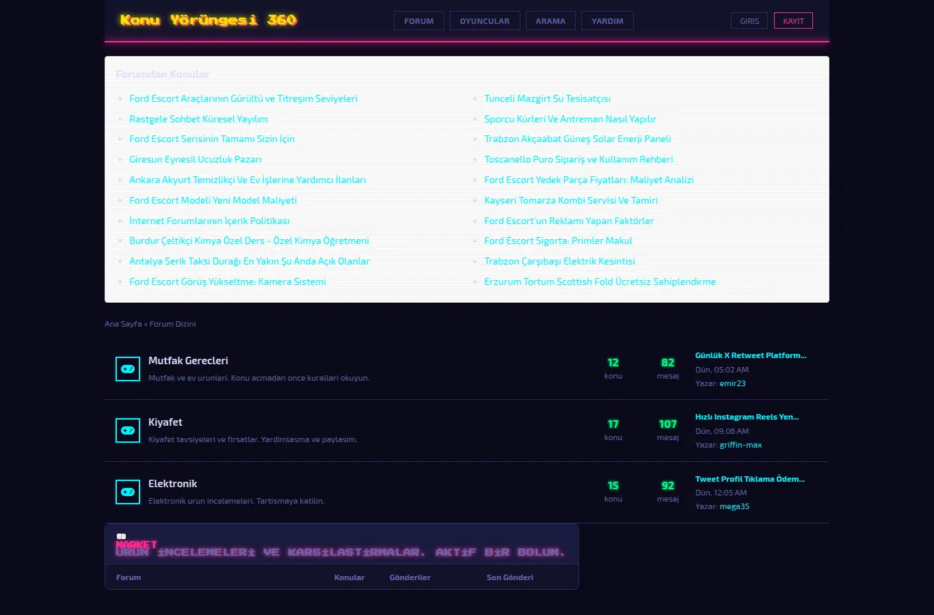This screenshot has height=615, width=934.
Task: Click the mega35 username link
Action: [x=734, y=506]
